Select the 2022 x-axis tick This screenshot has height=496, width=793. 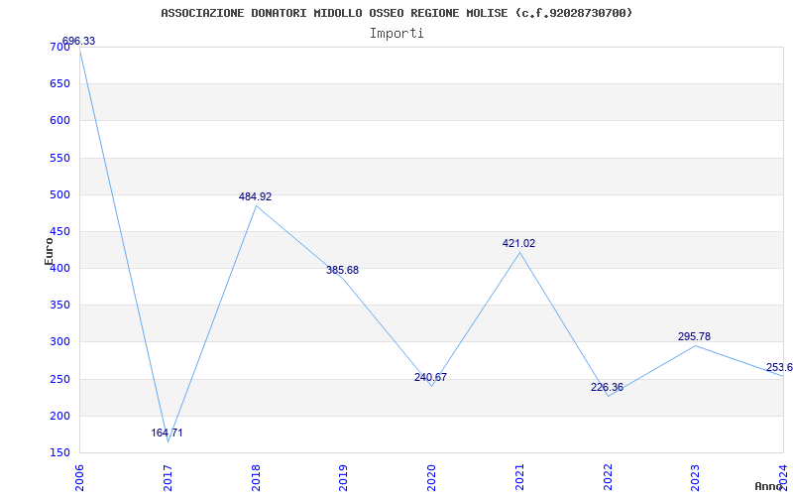[x=608, y=477]
